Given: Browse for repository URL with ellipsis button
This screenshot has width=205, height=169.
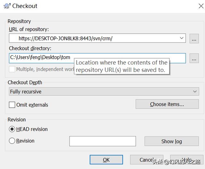Looking at the screenshot, I should 194,39.
